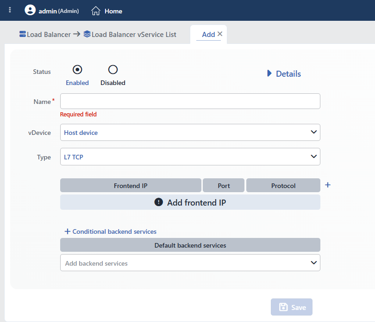This screenshot has width=375, height=322.
Task: Click the Disabled label text
Action: 113,83
